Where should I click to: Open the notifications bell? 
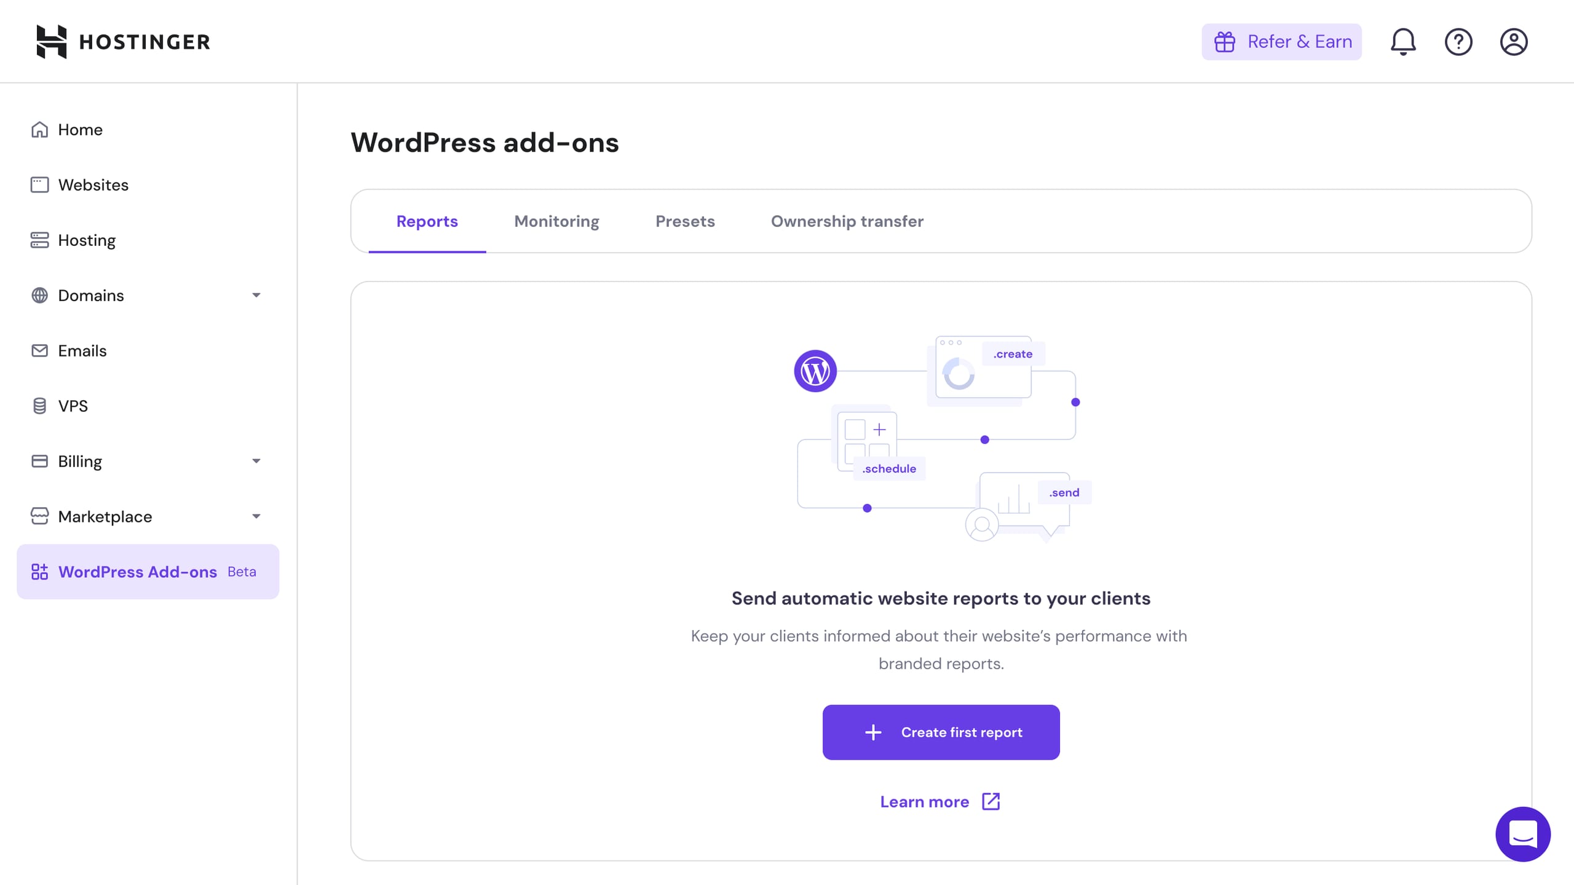tap(1403, 42)
